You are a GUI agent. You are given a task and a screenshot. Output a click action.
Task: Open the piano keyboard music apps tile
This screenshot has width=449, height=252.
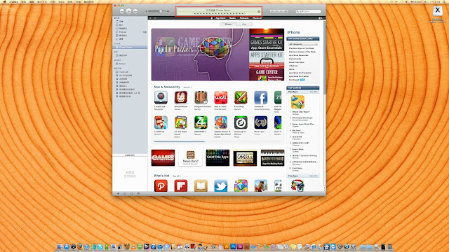pos(272,157)
